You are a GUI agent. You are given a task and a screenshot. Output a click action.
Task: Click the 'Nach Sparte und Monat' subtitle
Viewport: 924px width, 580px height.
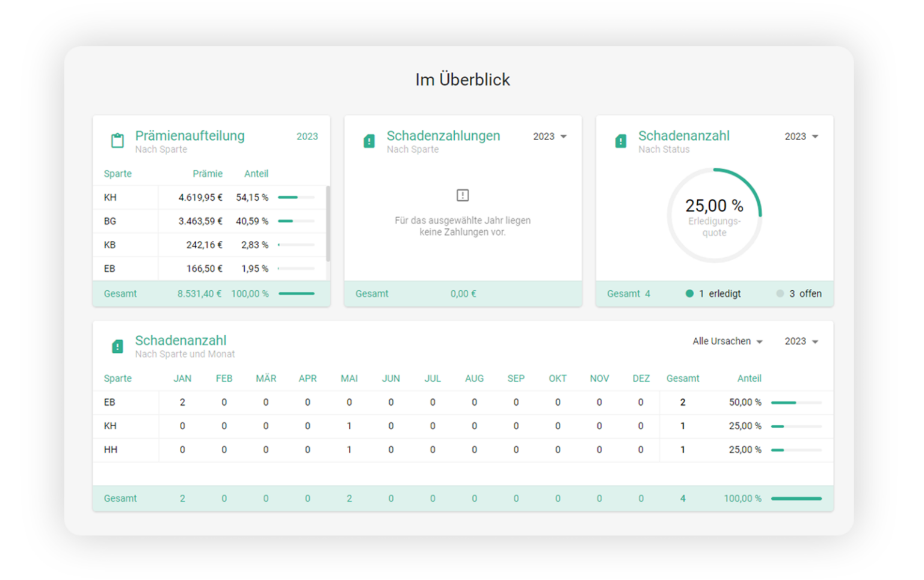point(185,355)
